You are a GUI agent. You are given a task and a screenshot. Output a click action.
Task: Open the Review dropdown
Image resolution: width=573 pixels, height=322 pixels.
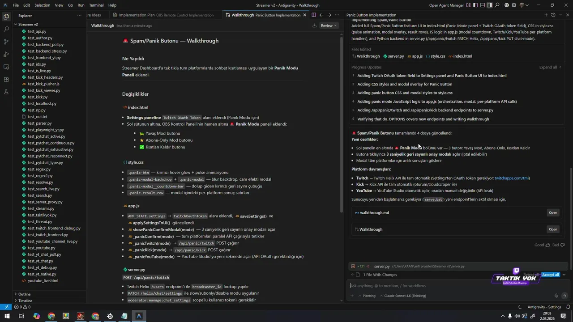pos(329,25)
